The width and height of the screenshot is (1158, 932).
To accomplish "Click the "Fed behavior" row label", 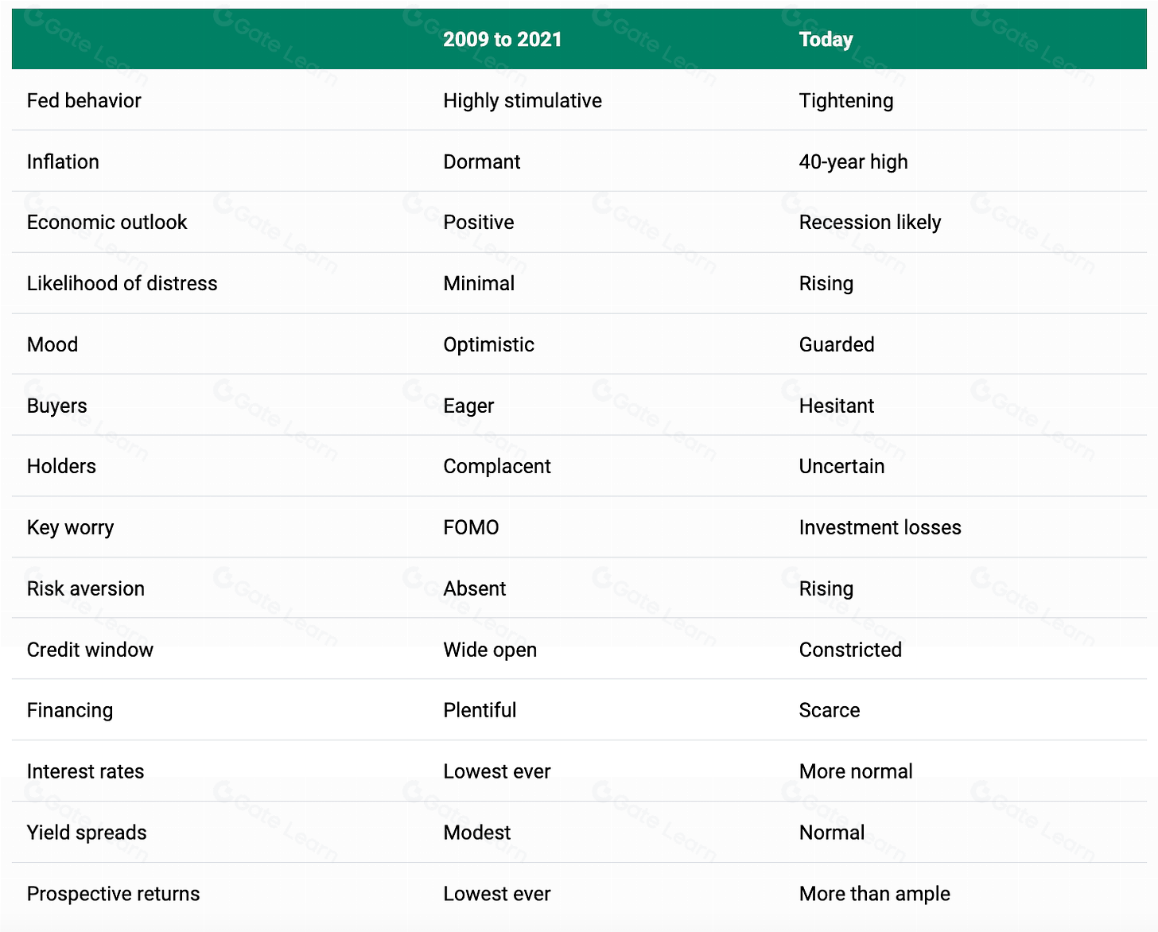I will click(x=84, y=101).
